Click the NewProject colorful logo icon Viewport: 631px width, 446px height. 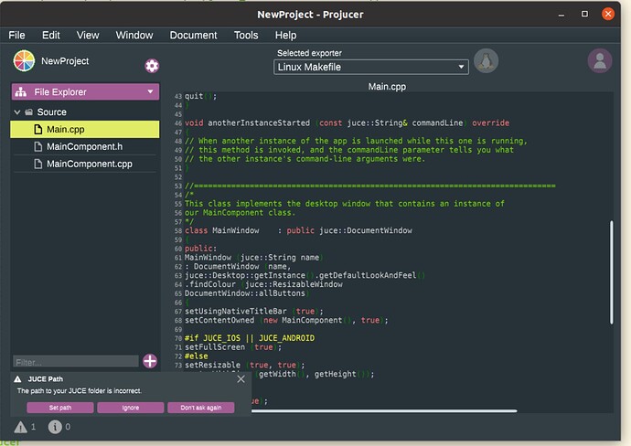(24, 61)
